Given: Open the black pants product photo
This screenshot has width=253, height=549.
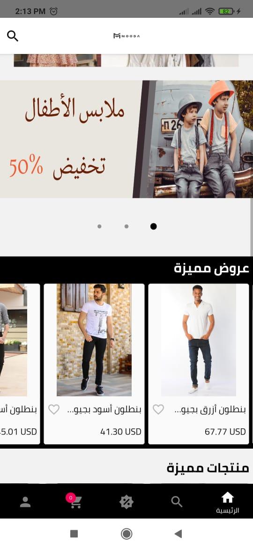Looking at the screenshot, I should coord(94,340).
